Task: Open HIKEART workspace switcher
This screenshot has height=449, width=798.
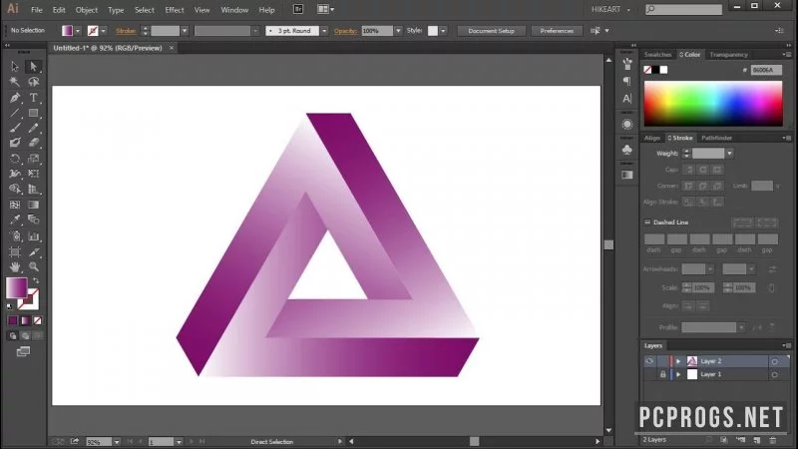Action: point(610,9)
